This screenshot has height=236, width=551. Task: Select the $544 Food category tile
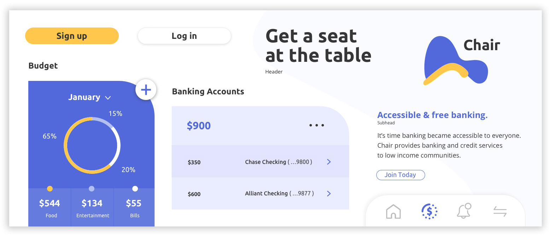pos(50,207)
